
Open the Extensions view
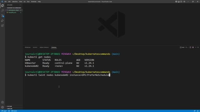[2, 26]
